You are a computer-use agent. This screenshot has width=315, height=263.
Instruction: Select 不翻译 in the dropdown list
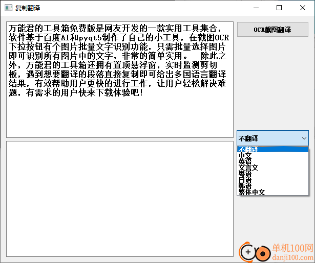pyautogui.click(x=272, y=149)
